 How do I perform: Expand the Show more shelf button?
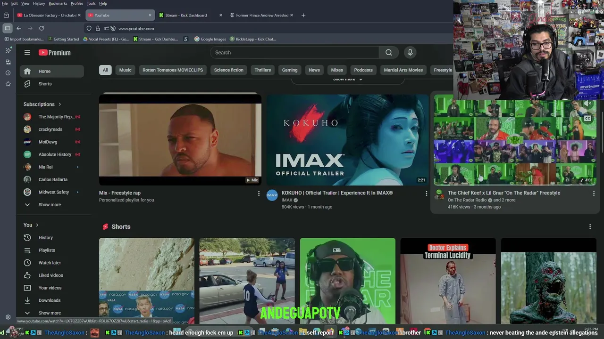coord(348,79)
